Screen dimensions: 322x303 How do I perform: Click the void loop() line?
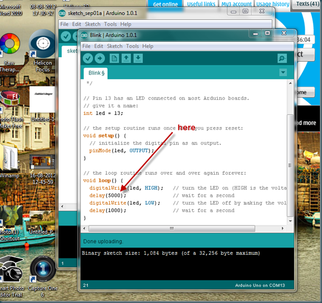pyautogui.click(x=103, y=181)
